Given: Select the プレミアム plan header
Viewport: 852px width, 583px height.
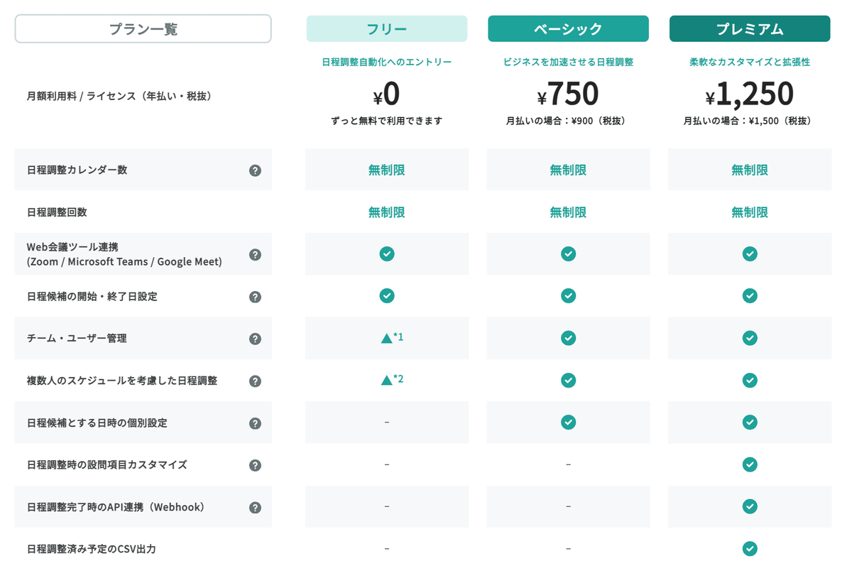Looking at the screenshot, I should point(750,28).
